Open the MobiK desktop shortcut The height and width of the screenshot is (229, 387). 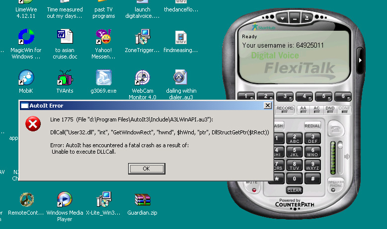(26, 81)
